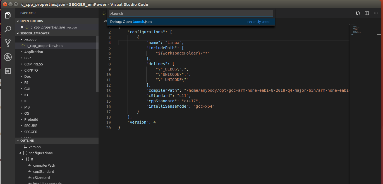Open the editor More Actions menu
This screenshot has height=184, width=383.
(x=376, y=13)
